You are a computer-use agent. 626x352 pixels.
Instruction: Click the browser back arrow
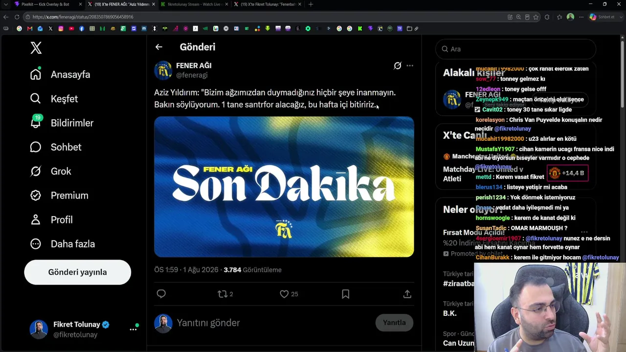[6, 17]
